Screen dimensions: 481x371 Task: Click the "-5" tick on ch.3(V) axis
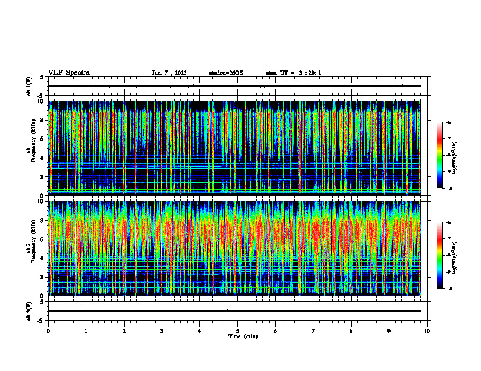[41, 321]
